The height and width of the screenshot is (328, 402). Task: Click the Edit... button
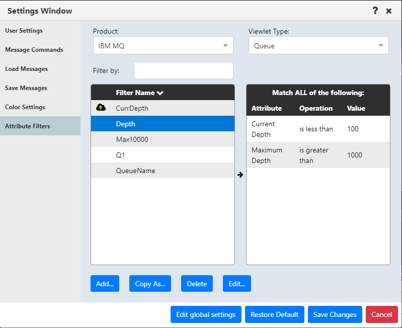click(x=237, y=284)
